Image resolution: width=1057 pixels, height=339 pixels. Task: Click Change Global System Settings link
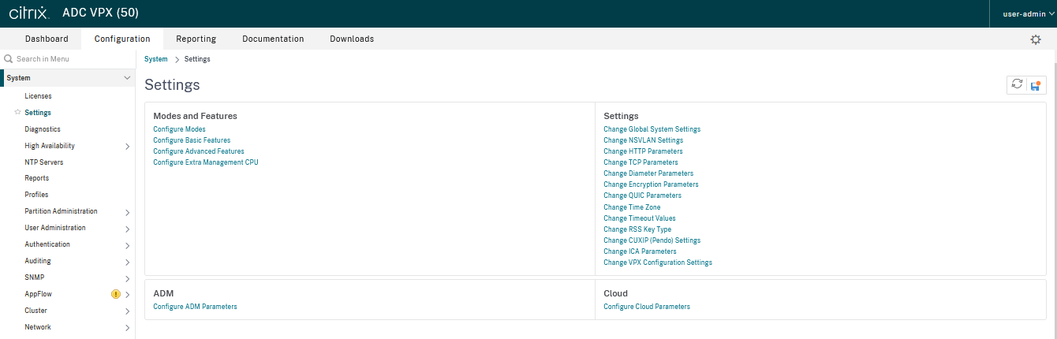tap(652, 129)
